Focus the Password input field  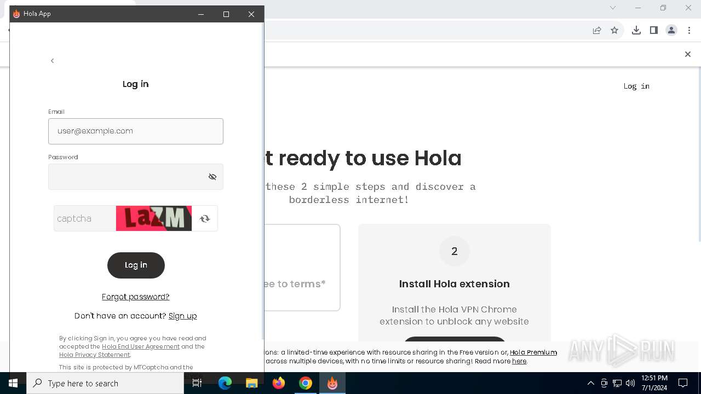point(136,177)
